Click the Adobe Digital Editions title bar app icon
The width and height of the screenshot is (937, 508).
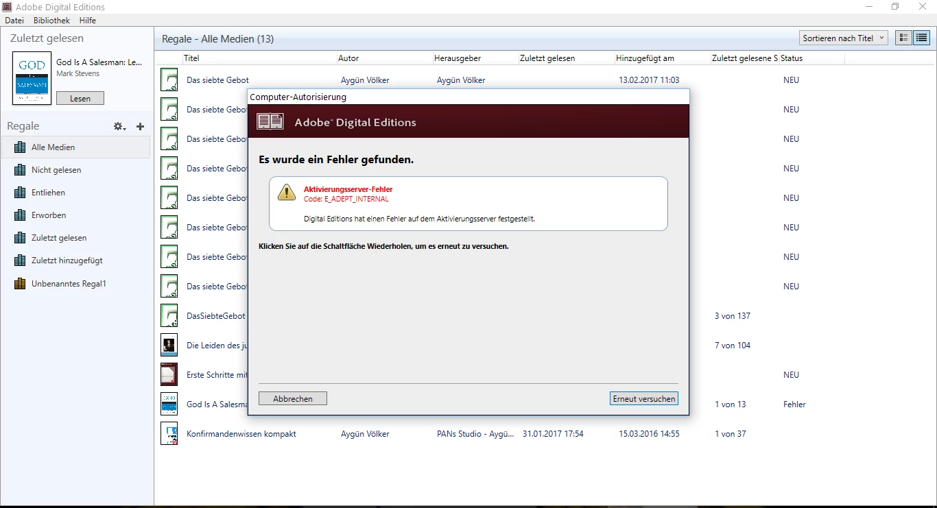[8, 7]
